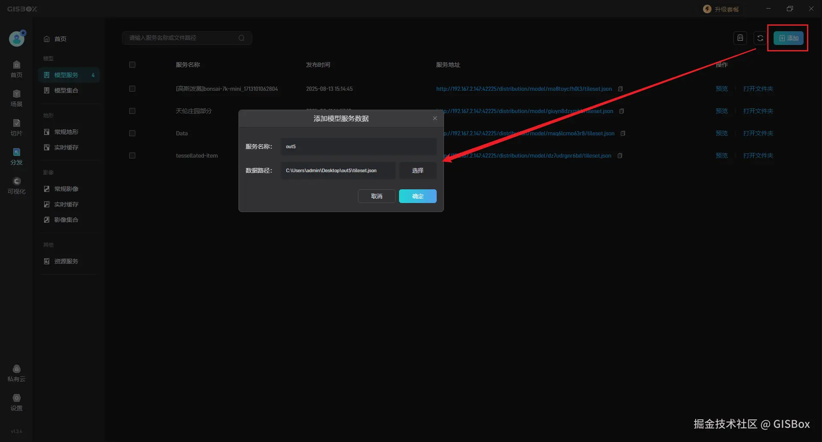Open 首页 in the far-left icon rail
This screenshot has width=822, height=442.
[x=16, y=69]
